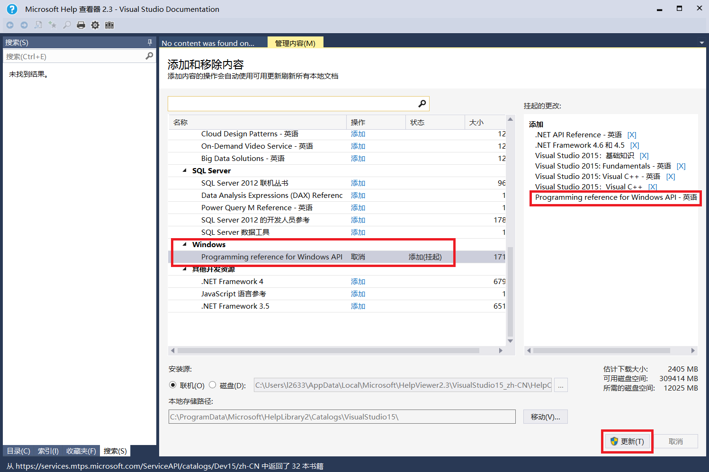The height and width of the screenshot is (472, 709).
Task: Click the 本地存储路径 path field
Action: click(x=342, y=417)
